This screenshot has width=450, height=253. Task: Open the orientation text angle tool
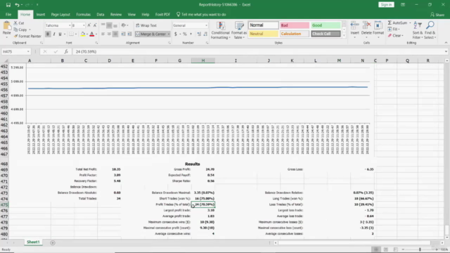tap(124, 25)
